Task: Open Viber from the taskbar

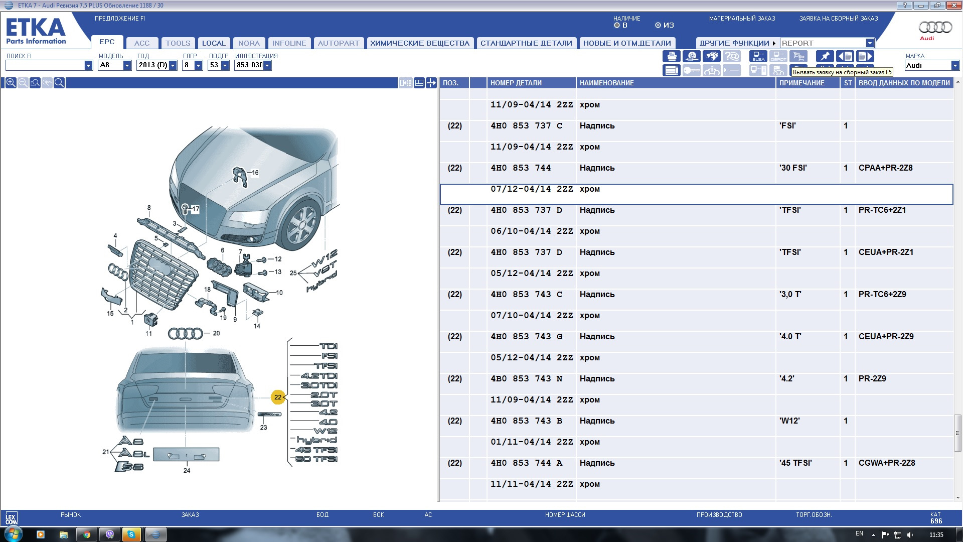Action: click(x=110, y=534)
